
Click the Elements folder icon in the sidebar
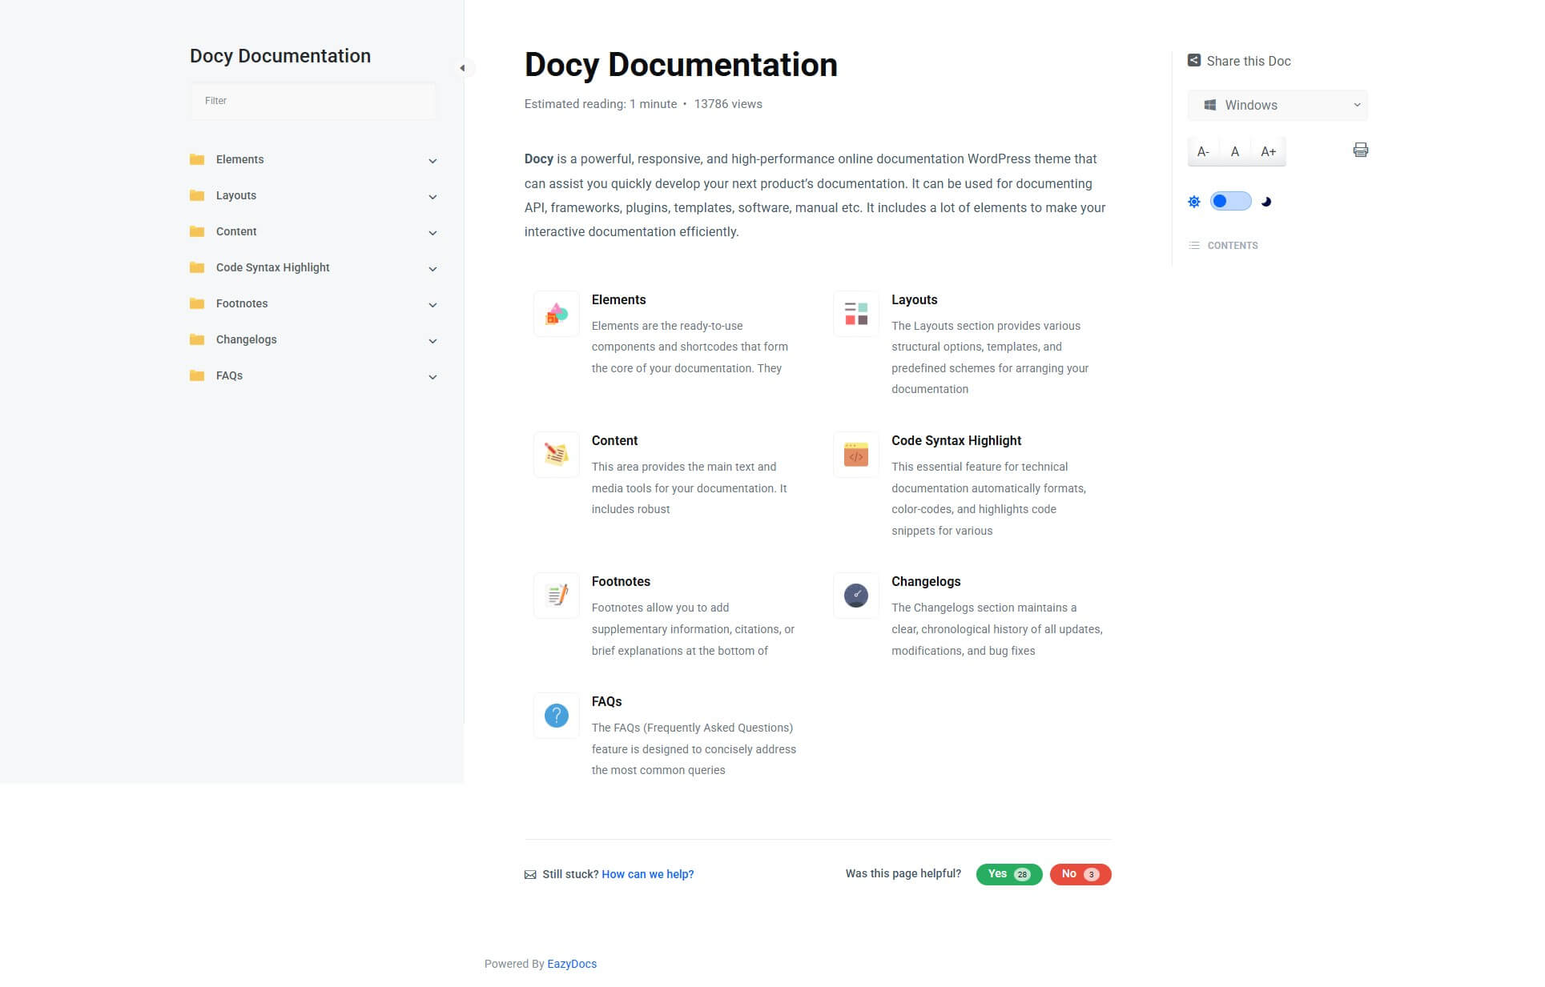pos(196,159)
